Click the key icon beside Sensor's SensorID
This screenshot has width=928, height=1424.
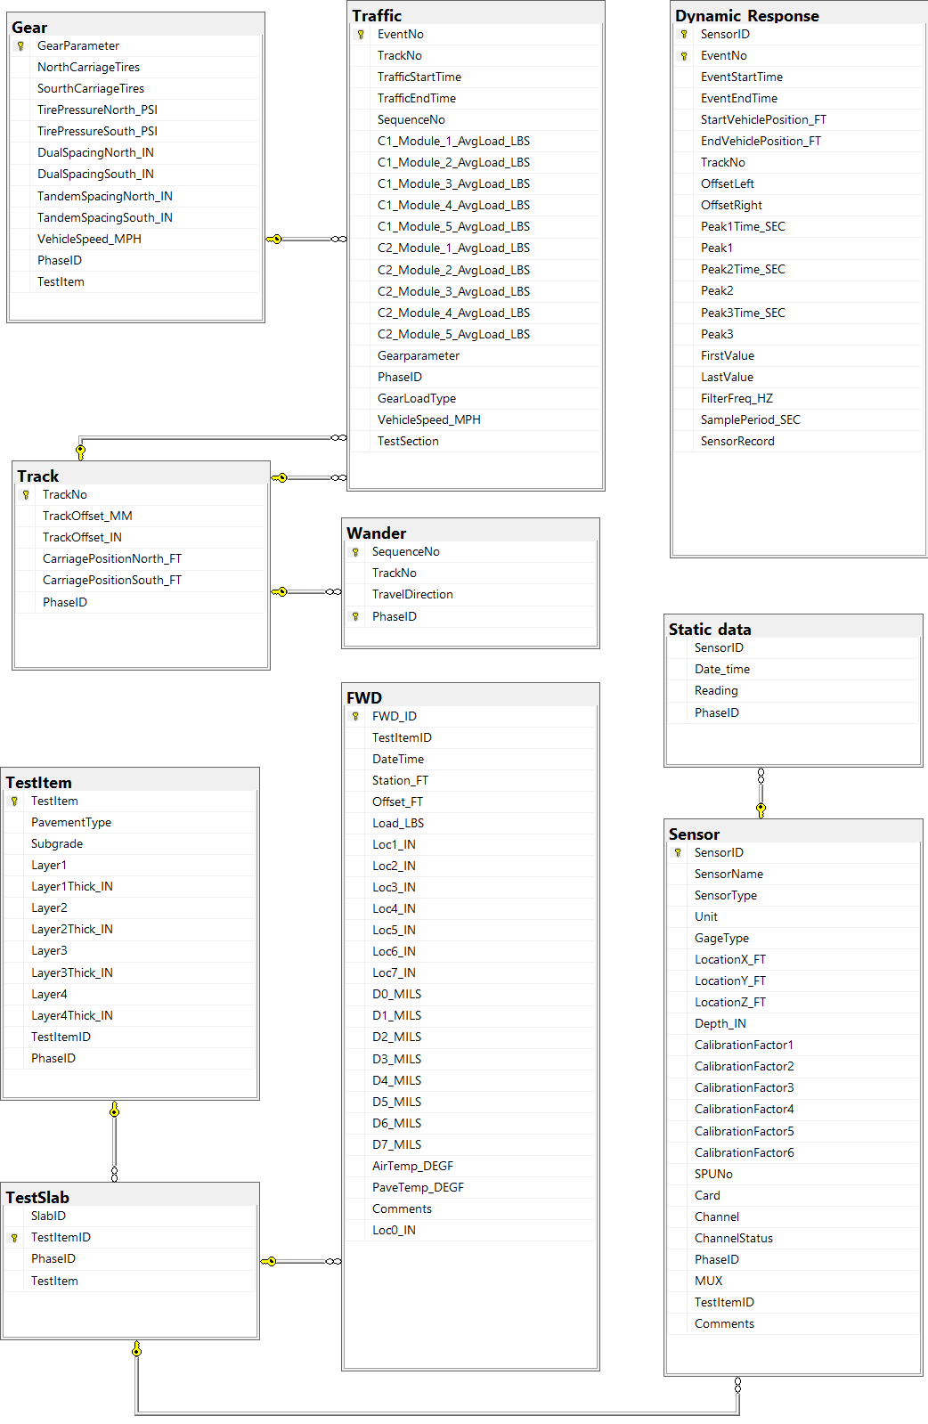[x=678, y=853]
